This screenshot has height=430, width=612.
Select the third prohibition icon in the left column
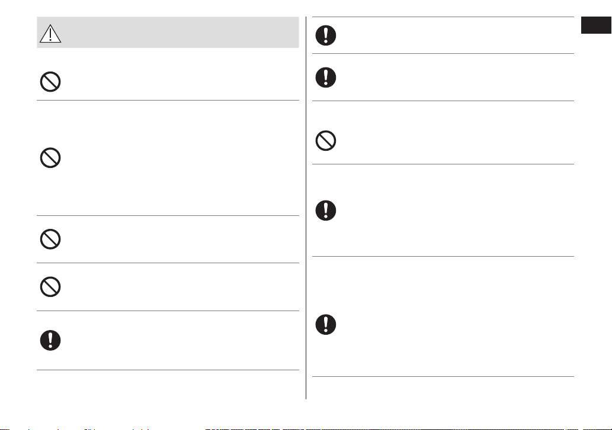[50, 239]
